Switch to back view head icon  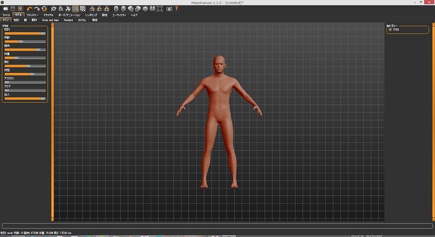[123, 9]
